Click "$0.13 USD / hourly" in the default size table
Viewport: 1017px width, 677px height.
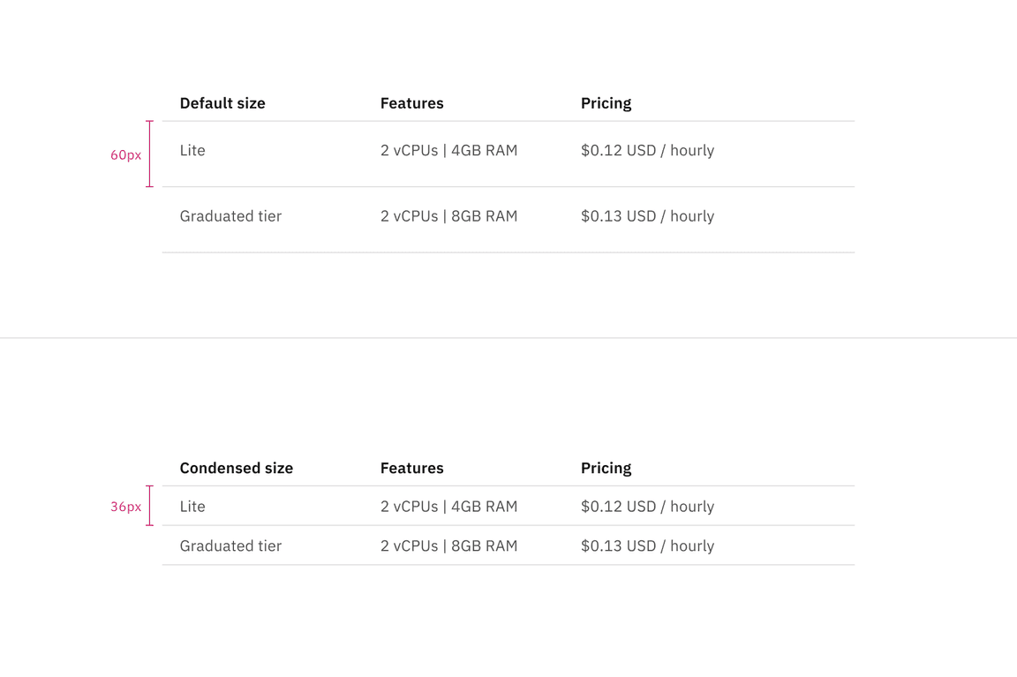coord(647,216)
